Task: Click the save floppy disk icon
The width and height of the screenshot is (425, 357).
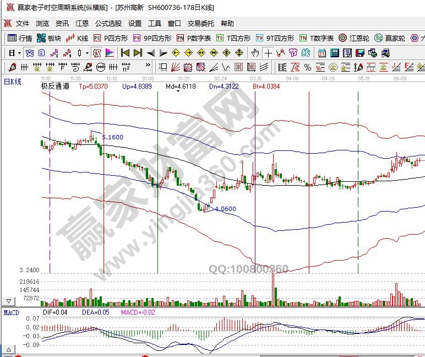Action: tap(359, 53)
